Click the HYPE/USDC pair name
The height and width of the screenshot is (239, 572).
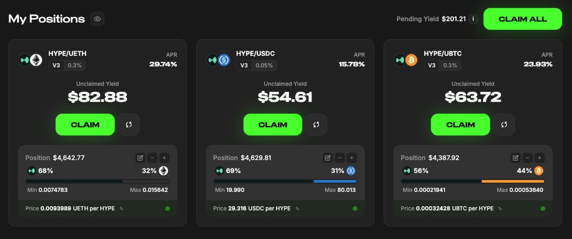tap(255, 53)
